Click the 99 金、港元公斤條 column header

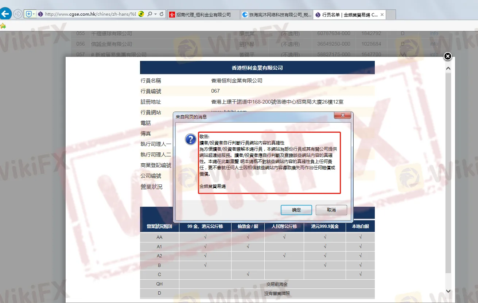coord(205,226)
